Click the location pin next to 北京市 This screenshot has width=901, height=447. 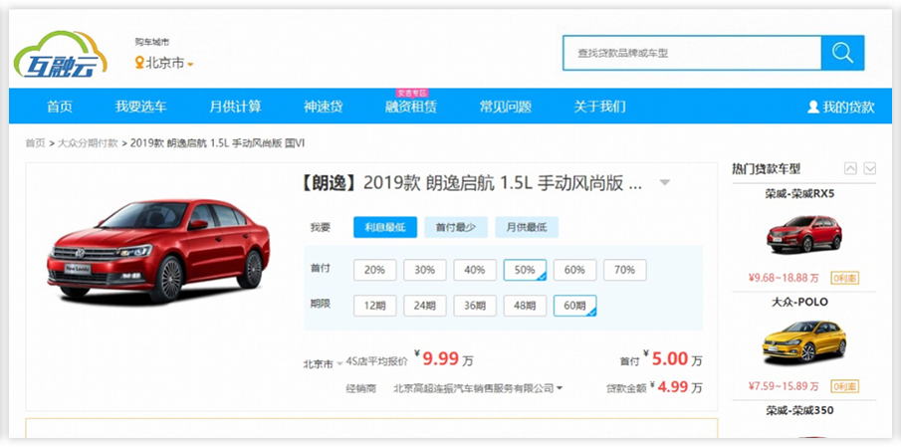coord(139,63)
